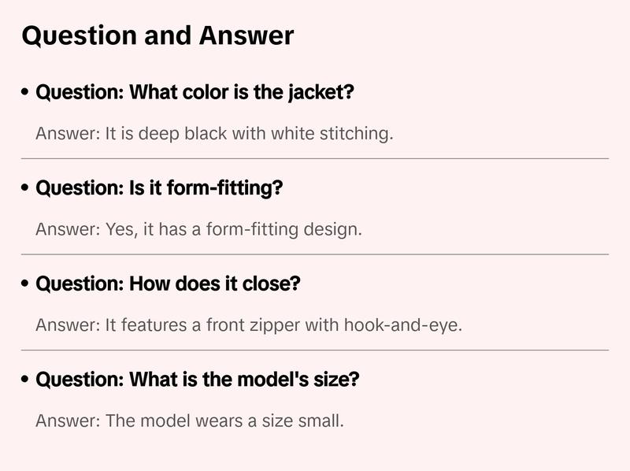This screenshot has width=630, height=471.
Task: Click the "Question and Answer" heading
Action: coord(157,35)
